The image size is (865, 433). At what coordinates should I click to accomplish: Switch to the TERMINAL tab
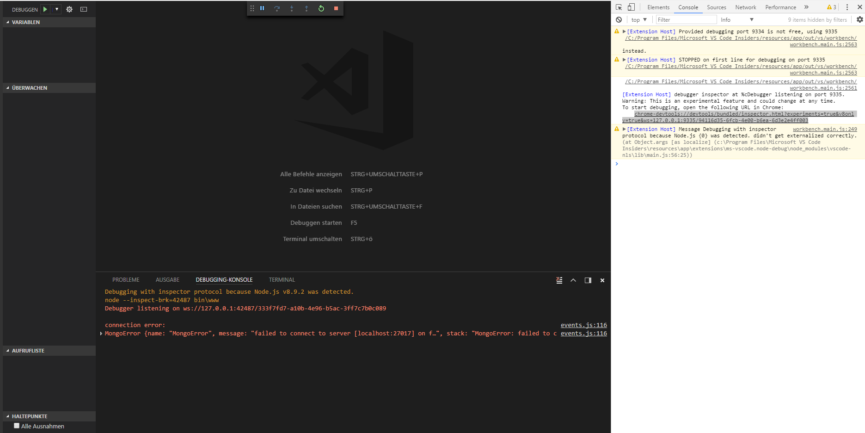tap(282, 279)
